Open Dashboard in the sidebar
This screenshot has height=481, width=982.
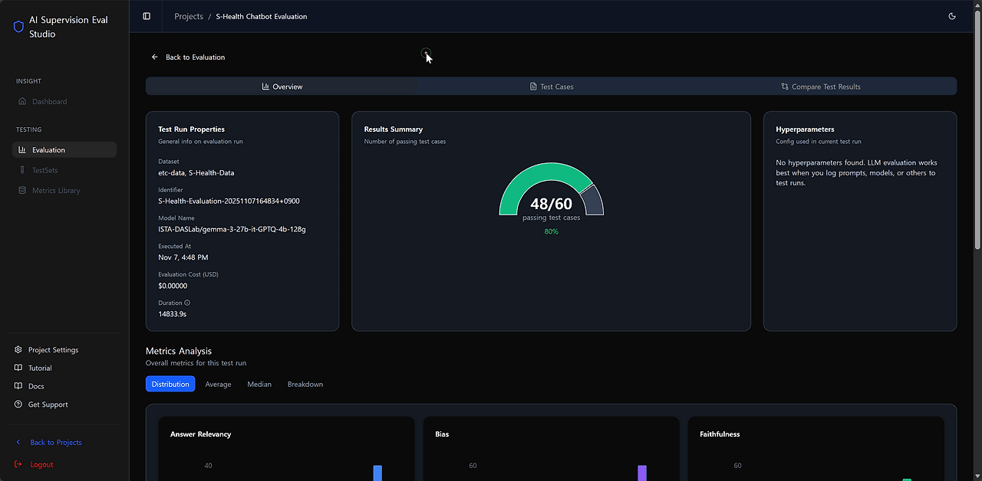click(64, 101)
